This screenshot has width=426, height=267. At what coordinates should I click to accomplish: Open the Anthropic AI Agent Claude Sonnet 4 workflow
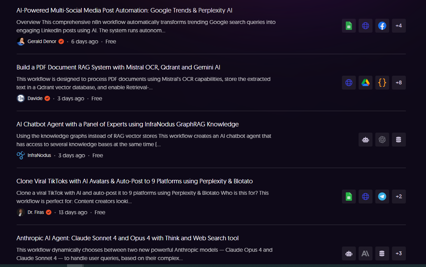pyautogui.click(x=128, y=238)
